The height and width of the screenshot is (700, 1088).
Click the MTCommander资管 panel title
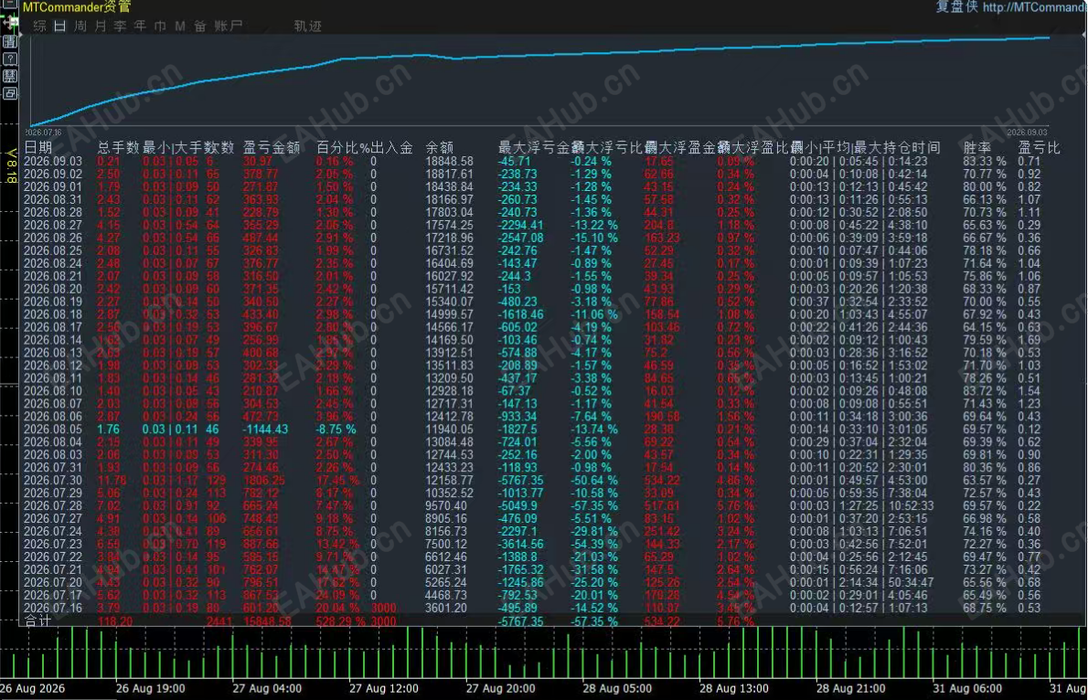(x=76, y=7)
